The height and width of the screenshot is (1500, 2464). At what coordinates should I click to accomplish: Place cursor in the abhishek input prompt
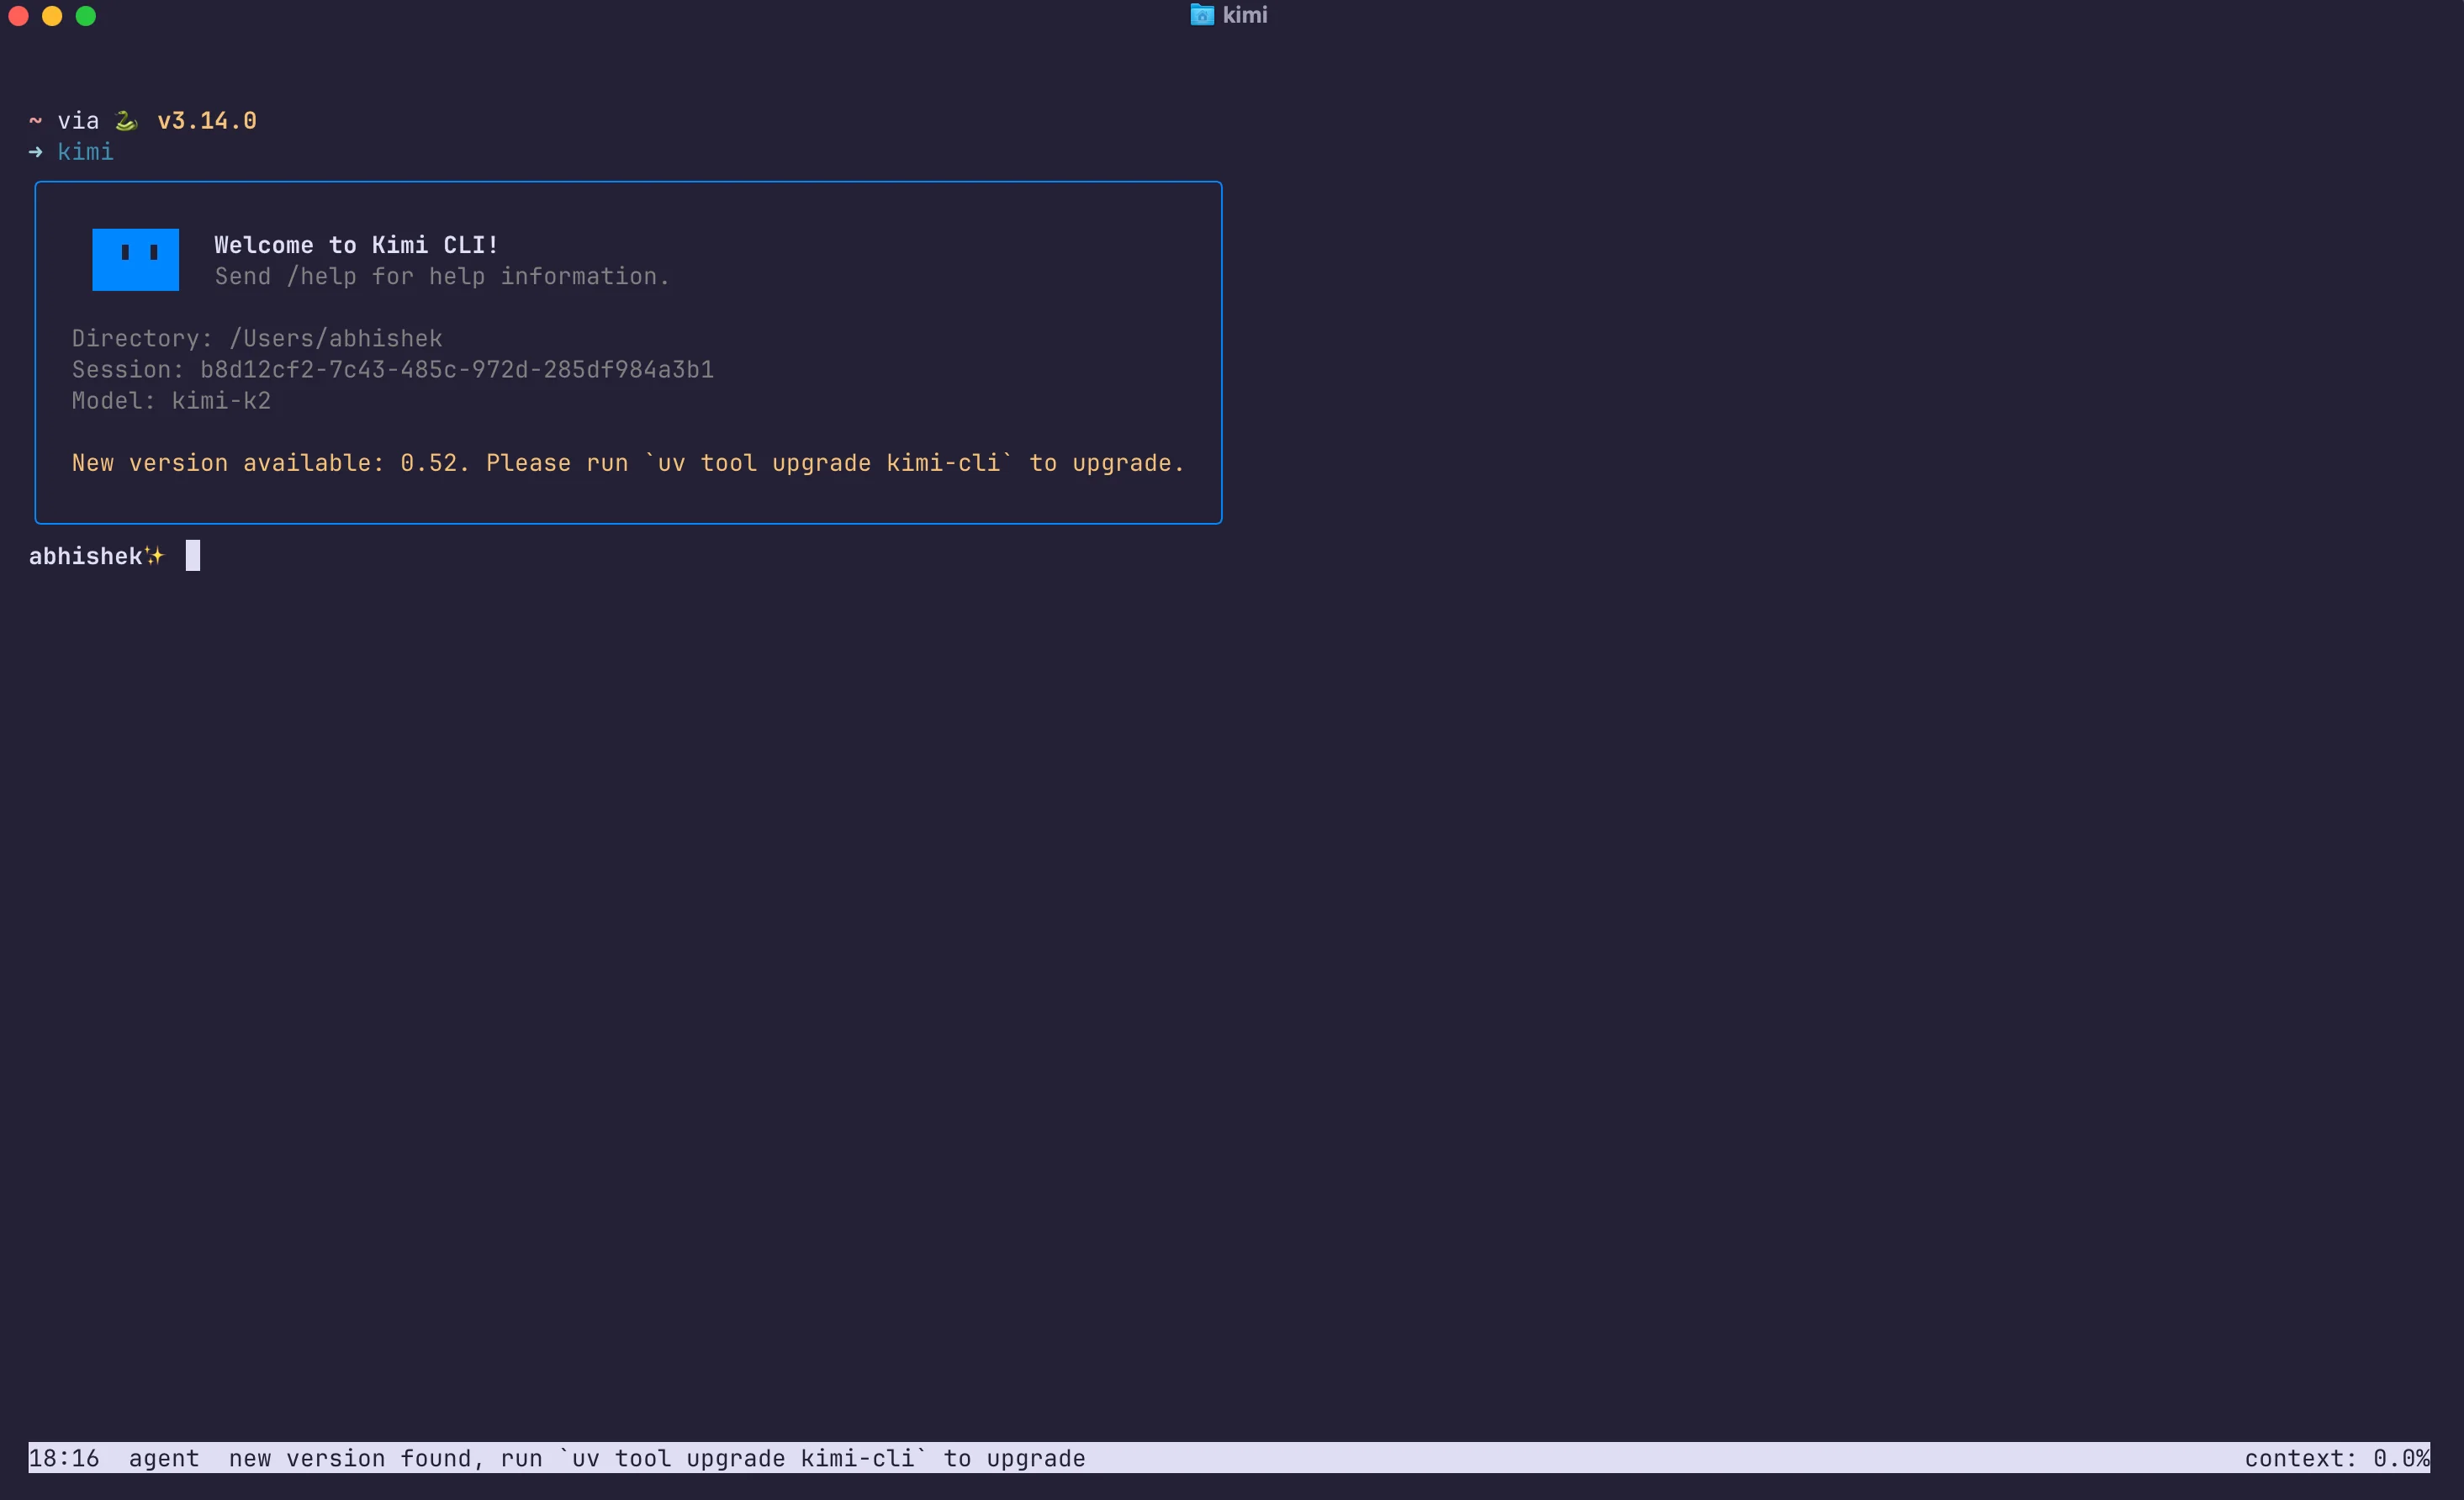(x=193, y=556)
